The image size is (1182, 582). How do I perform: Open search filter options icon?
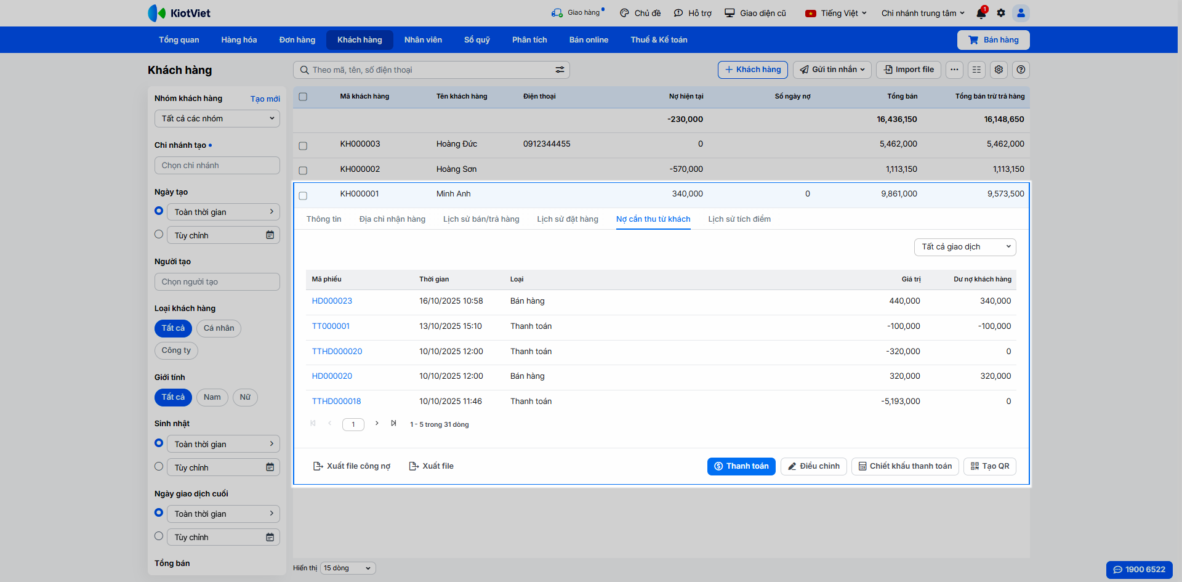coord(560,70)
